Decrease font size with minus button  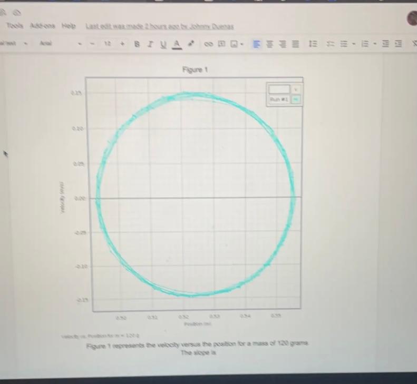[93, 44]
